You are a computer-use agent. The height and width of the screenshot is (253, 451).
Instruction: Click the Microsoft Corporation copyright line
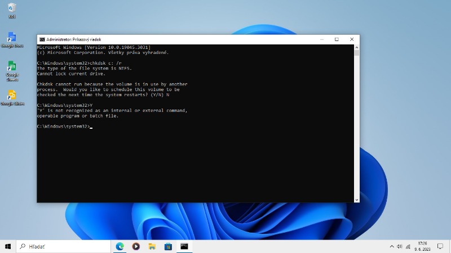coord(103,52)
